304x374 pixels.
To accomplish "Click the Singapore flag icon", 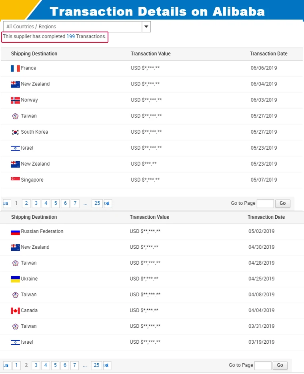I will click(x=15, y=180).
